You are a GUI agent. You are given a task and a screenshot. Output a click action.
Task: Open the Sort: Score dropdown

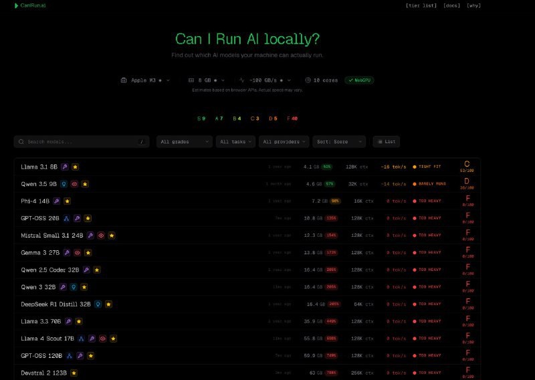[x=339, y=142]
